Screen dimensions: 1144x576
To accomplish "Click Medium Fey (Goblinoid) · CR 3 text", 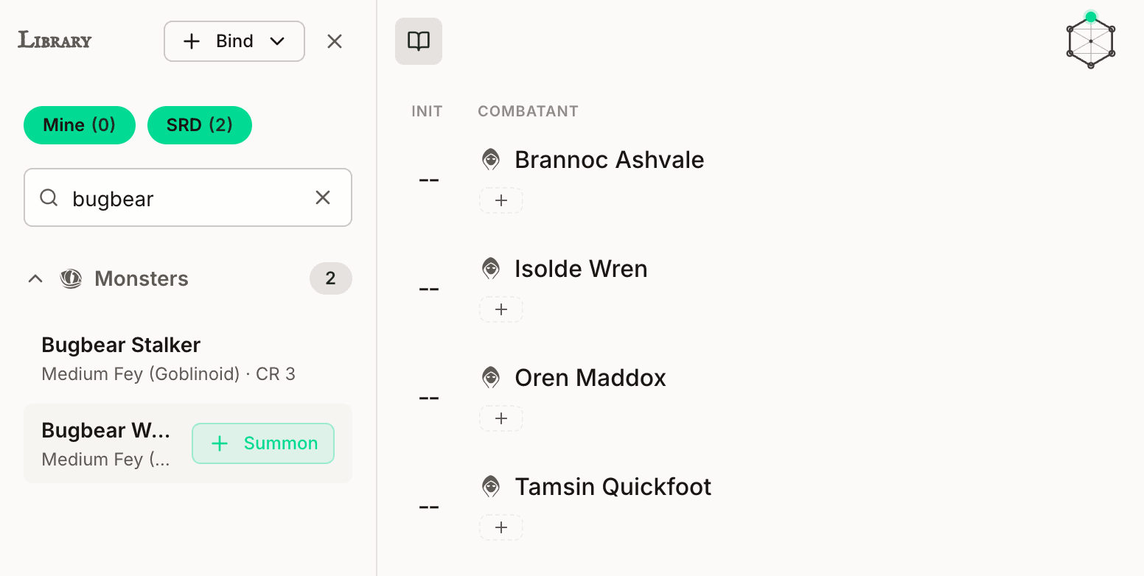I will tap(169, 374).
